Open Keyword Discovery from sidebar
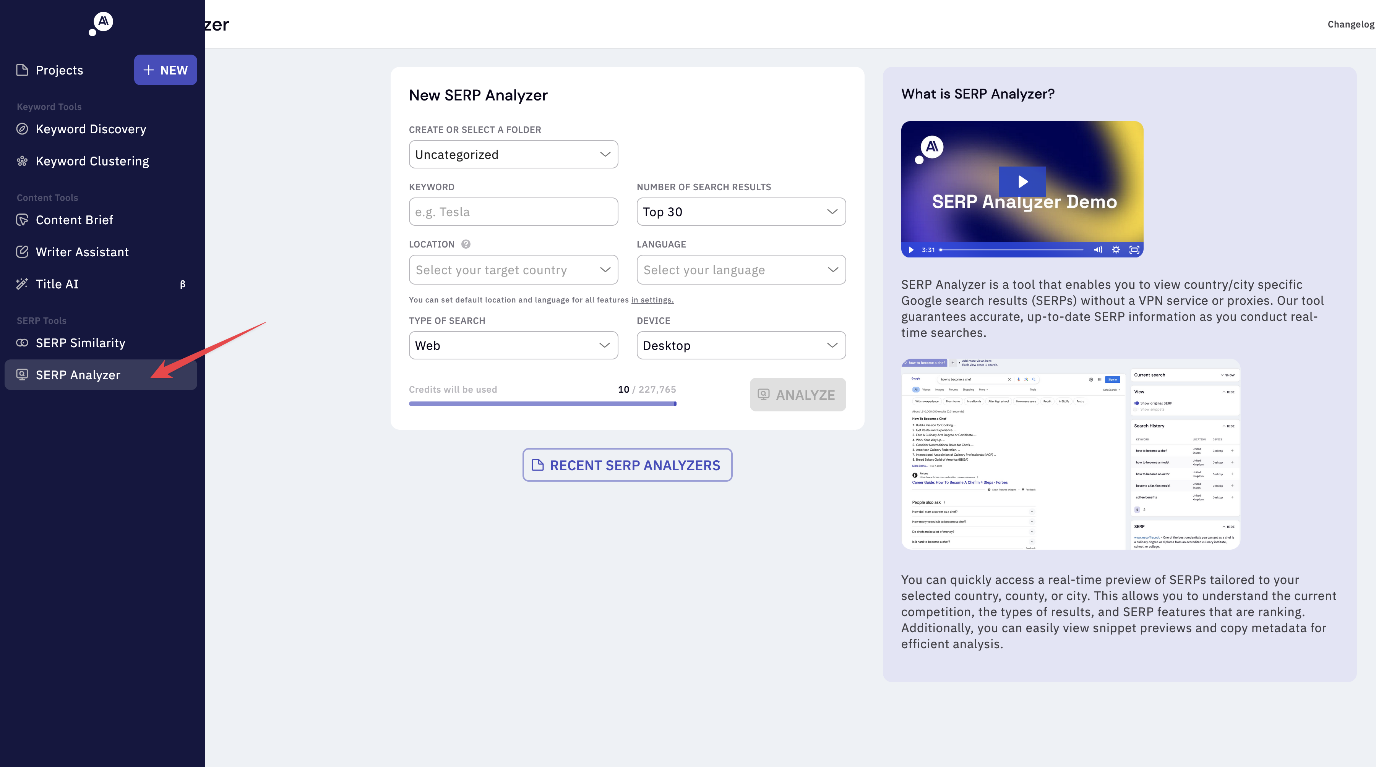 91,129
